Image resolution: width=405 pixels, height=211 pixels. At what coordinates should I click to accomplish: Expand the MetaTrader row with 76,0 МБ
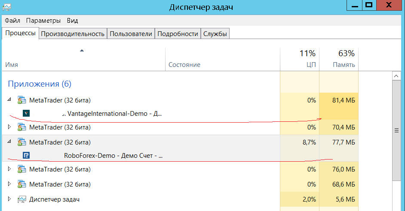(9, 169)
